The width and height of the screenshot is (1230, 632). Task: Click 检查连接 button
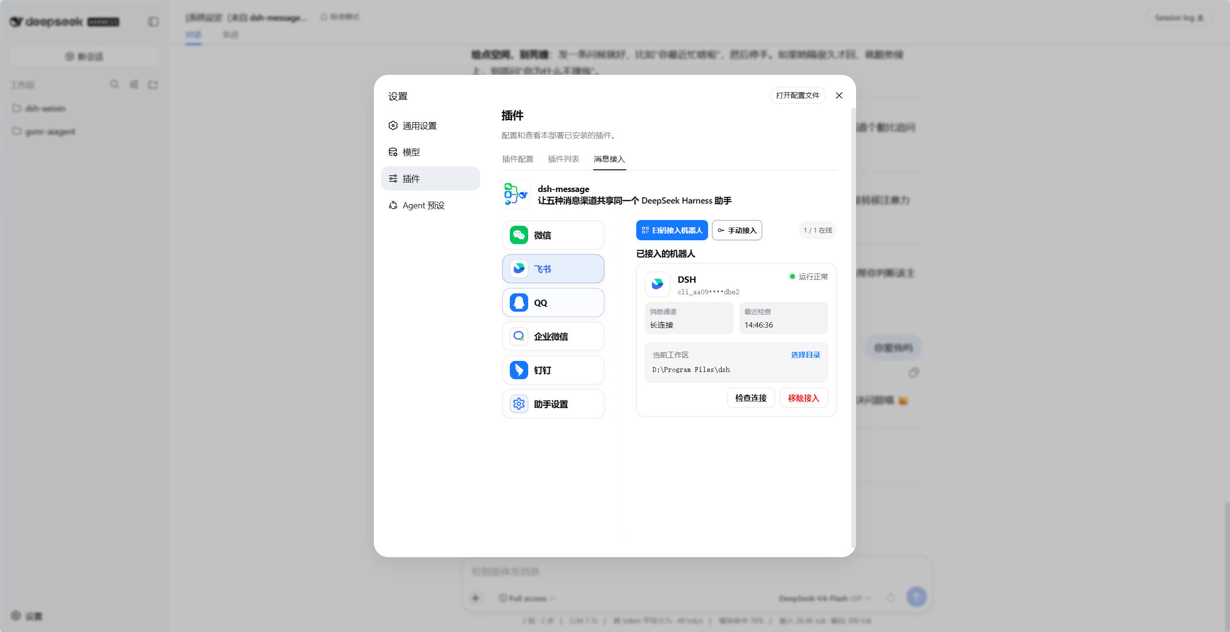[751, 398]
